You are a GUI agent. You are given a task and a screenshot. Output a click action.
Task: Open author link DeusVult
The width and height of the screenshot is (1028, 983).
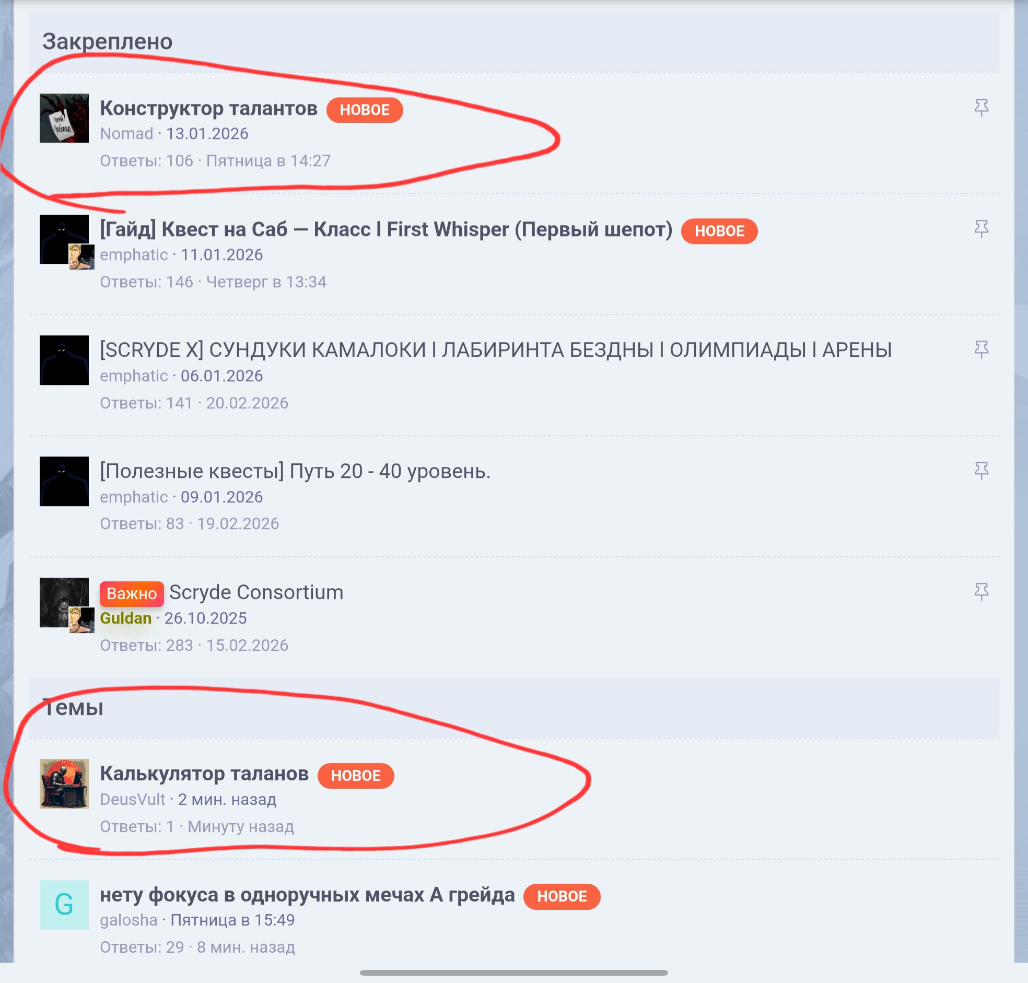[133, 800]
